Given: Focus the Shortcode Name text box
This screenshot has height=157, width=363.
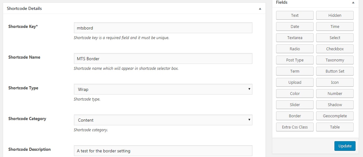Looking at the screenshot, I should pos(163,59).
